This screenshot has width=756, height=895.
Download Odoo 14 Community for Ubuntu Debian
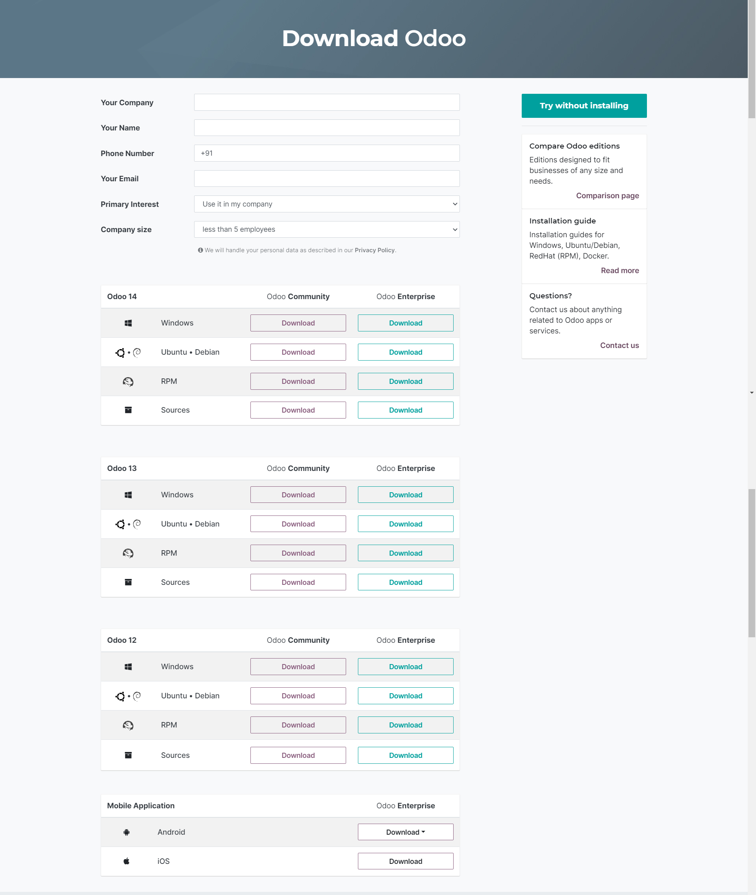tap(298, 352)
